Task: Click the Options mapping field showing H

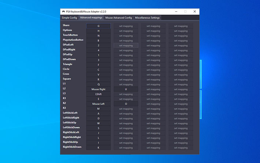Action: 99,31
